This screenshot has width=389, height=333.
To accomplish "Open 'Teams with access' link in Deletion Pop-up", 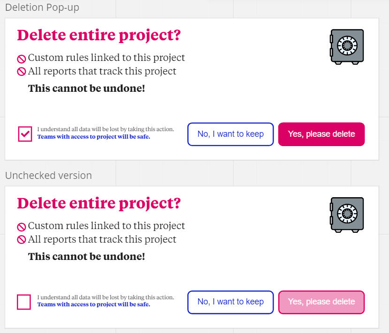I will coord(93,137).
